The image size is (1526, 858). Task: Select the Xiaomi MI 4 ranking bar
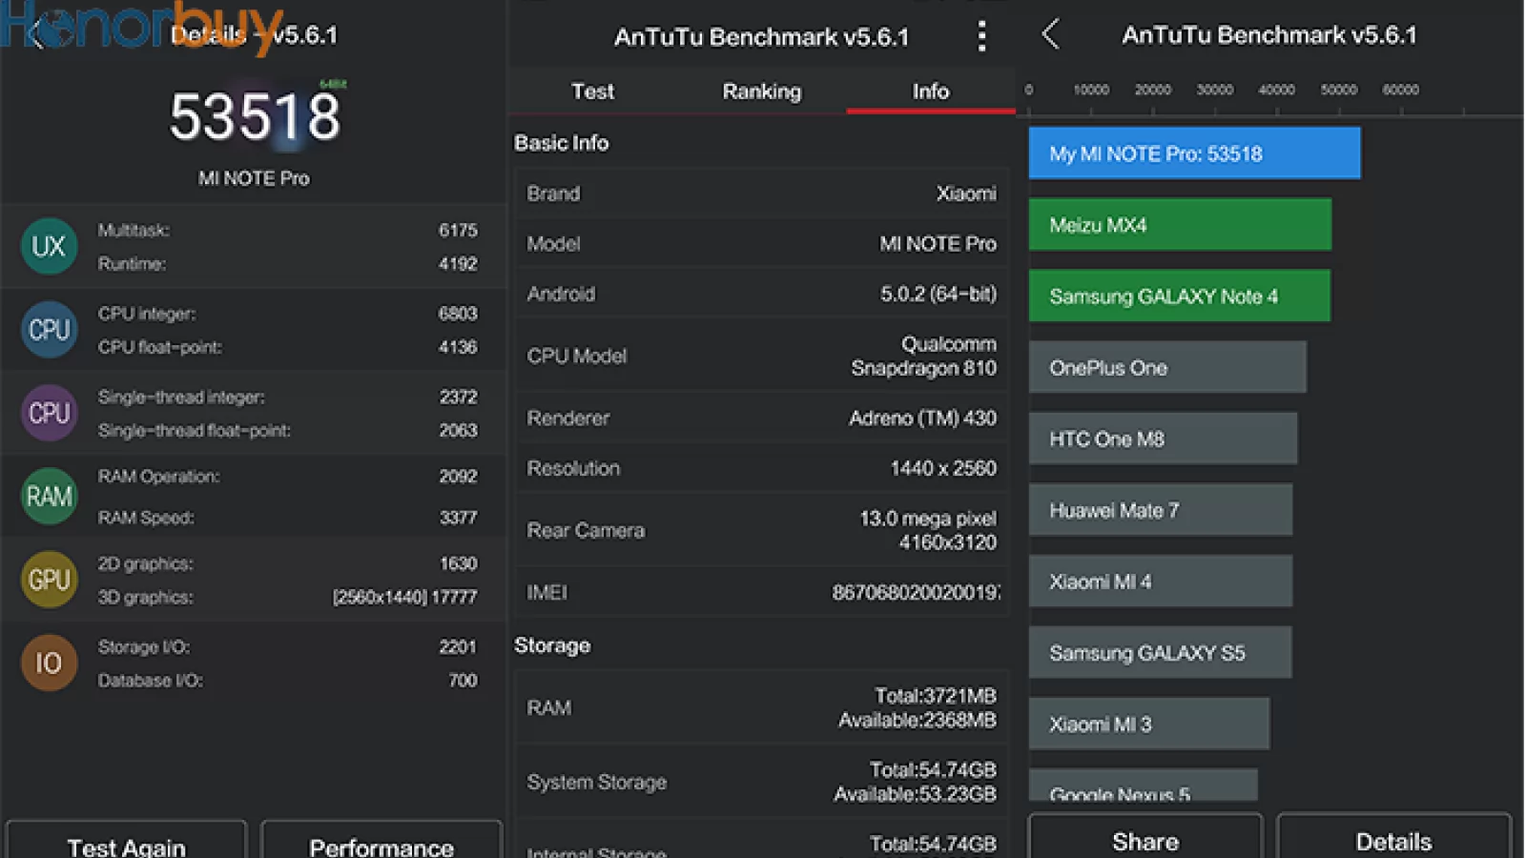pos(1161,582)
